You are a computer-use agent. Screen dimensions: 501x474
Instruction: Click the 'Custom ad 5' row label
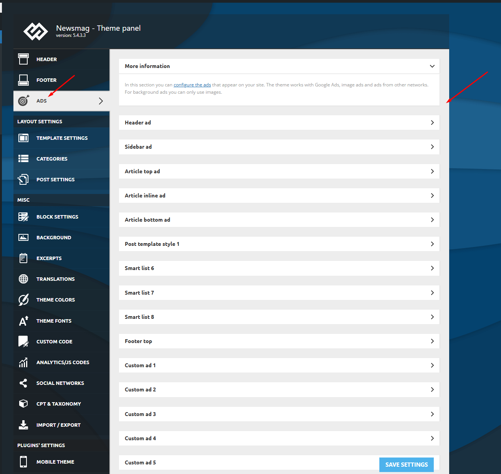point(140,462)
